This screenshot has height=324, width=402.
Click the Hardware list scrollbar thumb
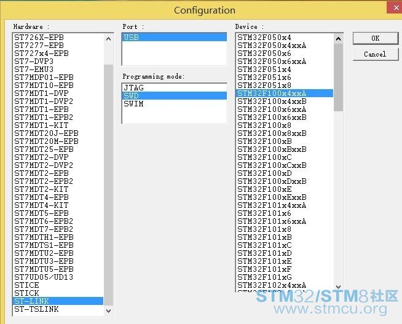click(108, 184)
